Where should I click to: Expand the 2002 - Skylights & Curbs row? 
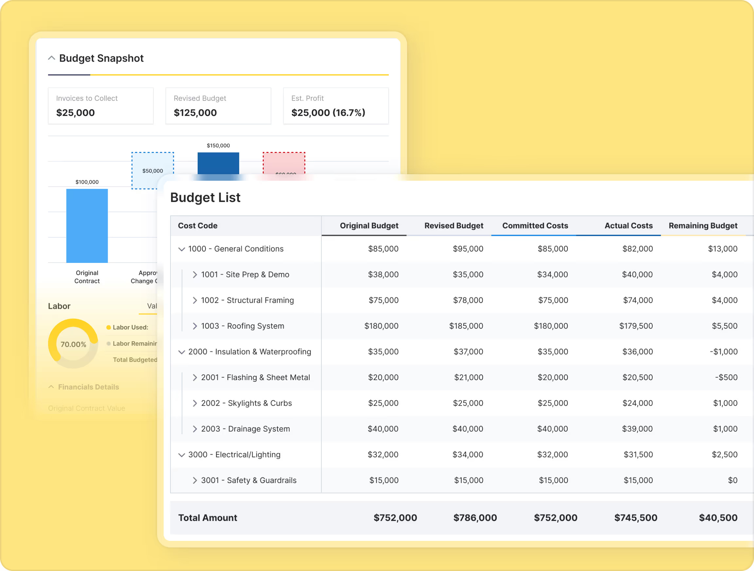coord(195,403)
